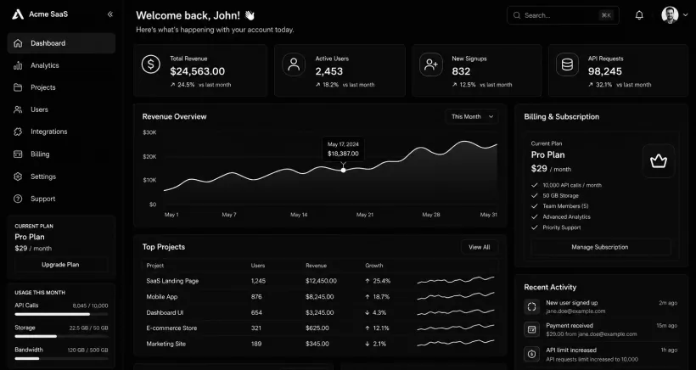Select the E-commerce Store project name
The height and width of the screenshot is (370, 696).
coord(171,328)
